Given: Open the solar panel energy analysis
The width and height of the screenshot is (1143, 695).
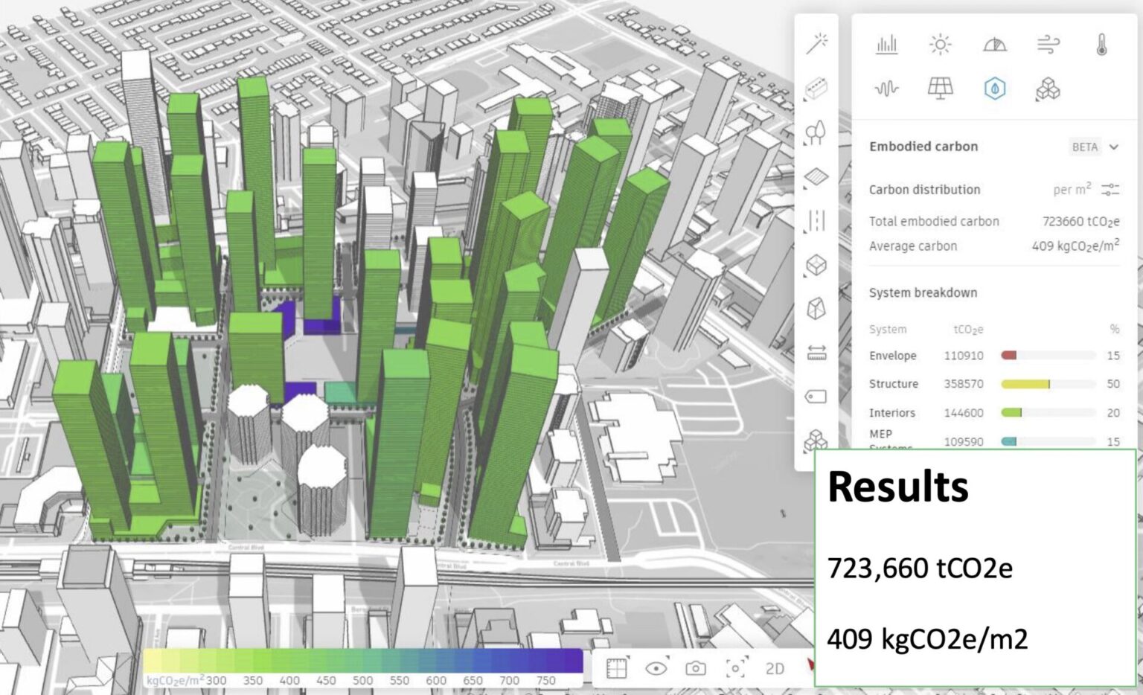Looking at the screenshot, I should [x=939, y=88].
